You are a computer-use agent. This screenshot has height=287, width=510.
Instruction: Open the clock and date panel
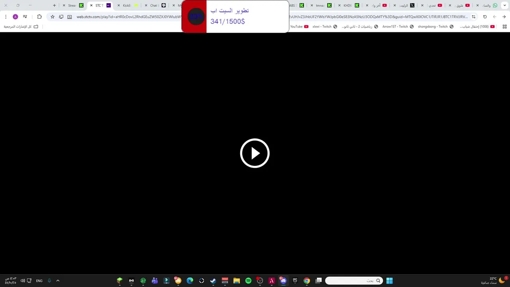pos(10,281)
